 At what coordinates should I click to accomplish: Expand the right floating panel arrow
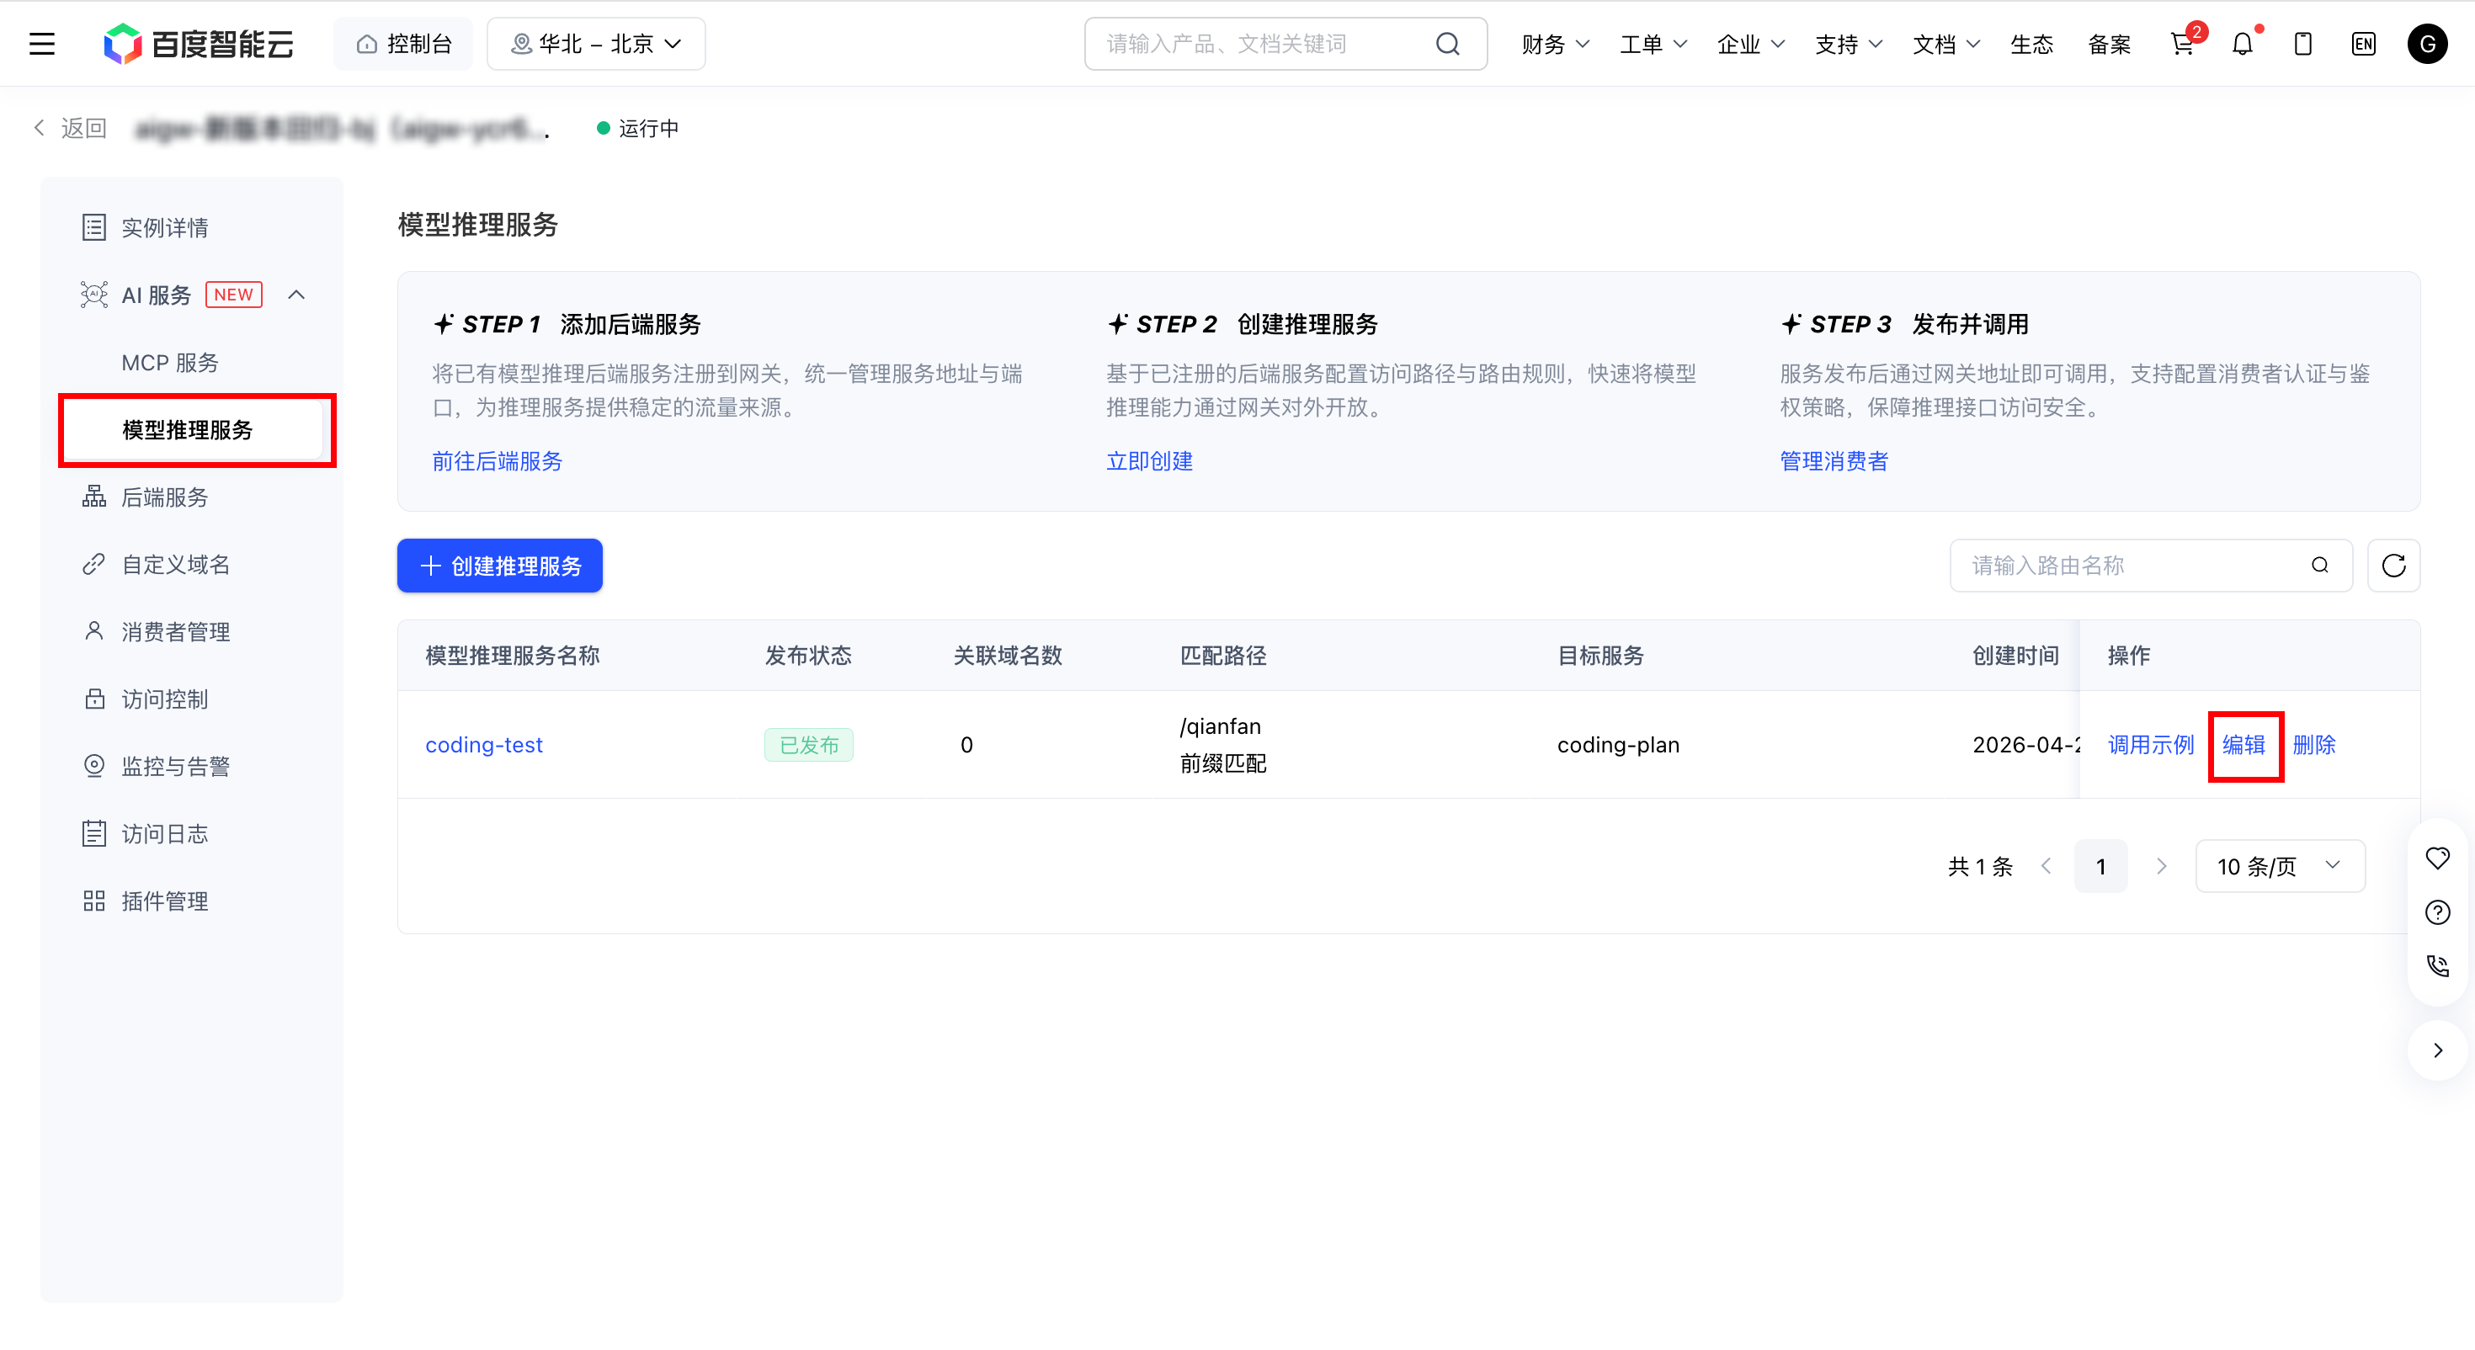click(2437, 1050)
